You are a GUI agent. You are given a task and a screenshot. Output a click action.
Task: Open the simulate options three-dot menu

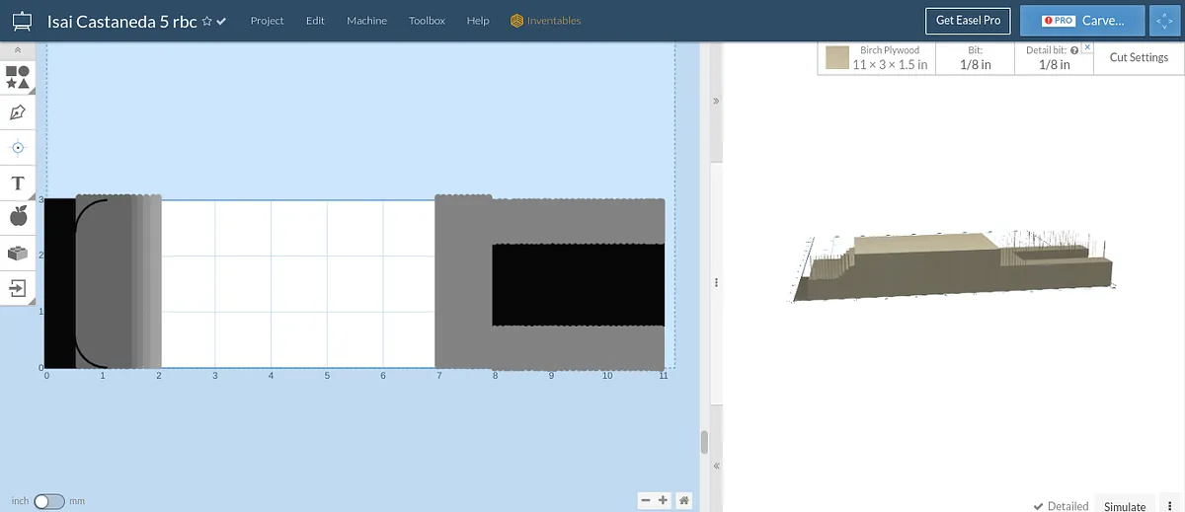click(x=1169, y=505)
